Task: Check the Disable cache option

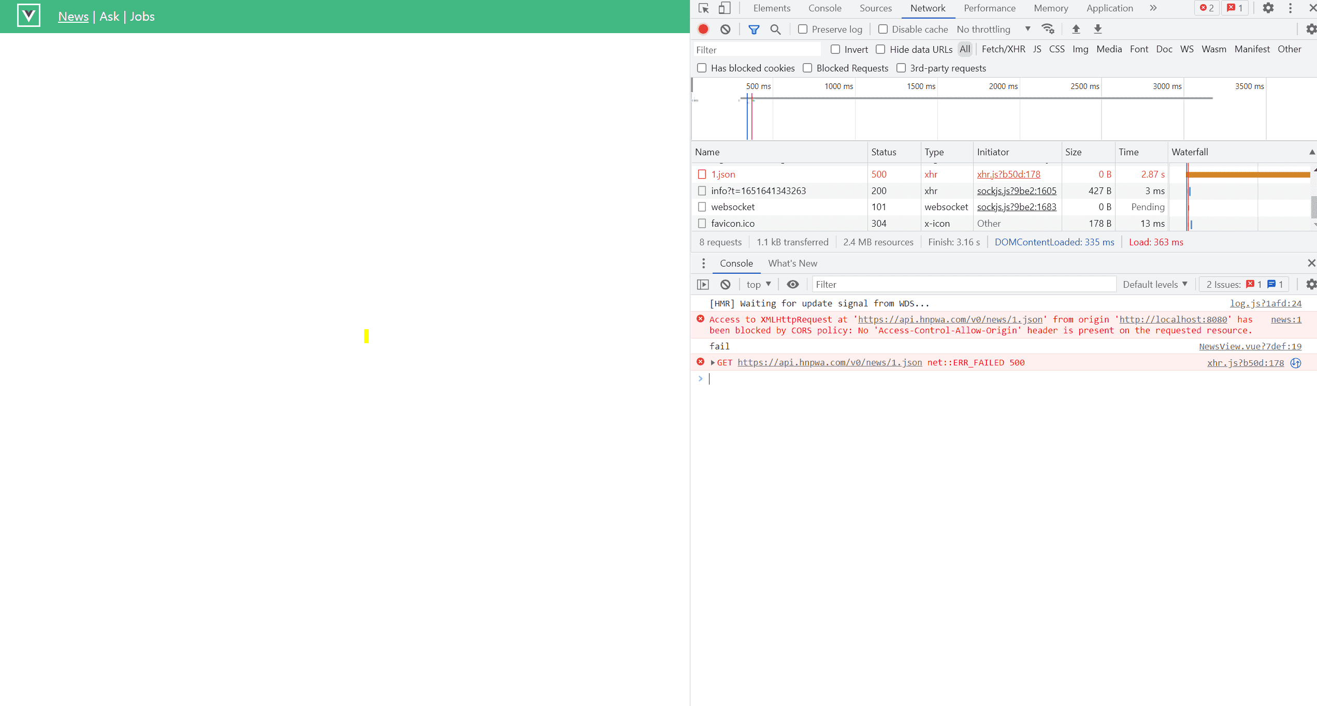Action: coord(883,30)
